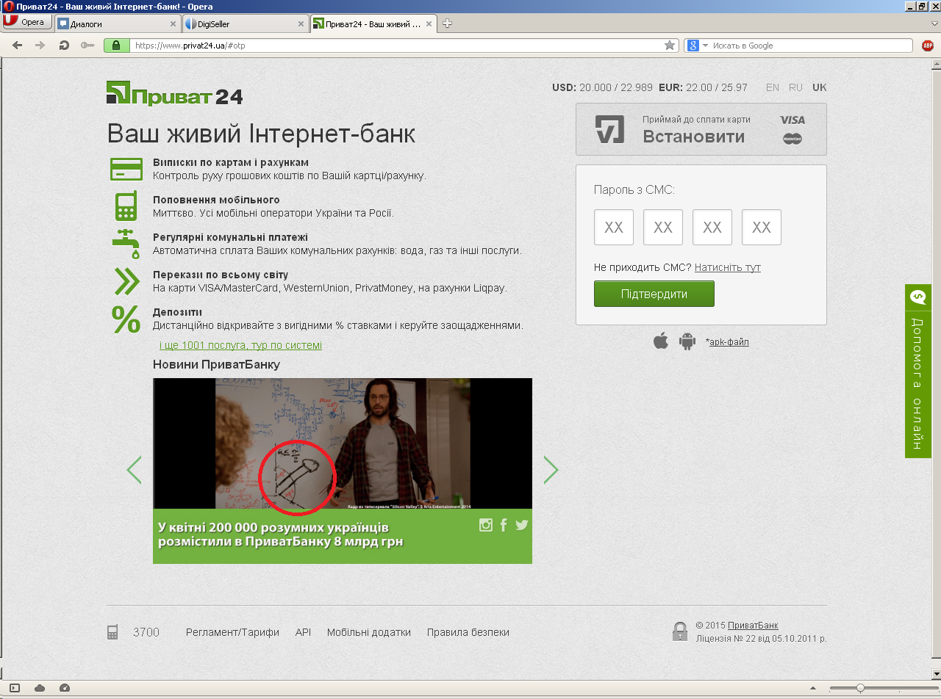
Task: Click the water tap utilities icon
Action: coord(126,243)
